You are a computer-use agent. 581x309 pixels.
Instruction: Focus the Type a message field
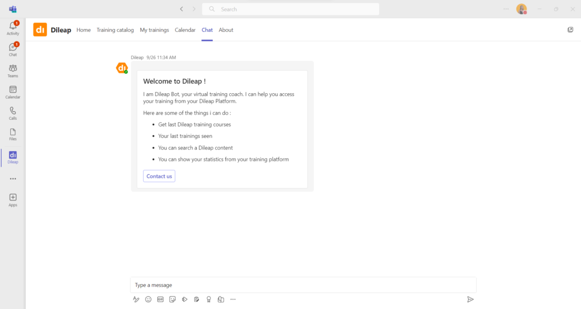(x=303, y=285)
